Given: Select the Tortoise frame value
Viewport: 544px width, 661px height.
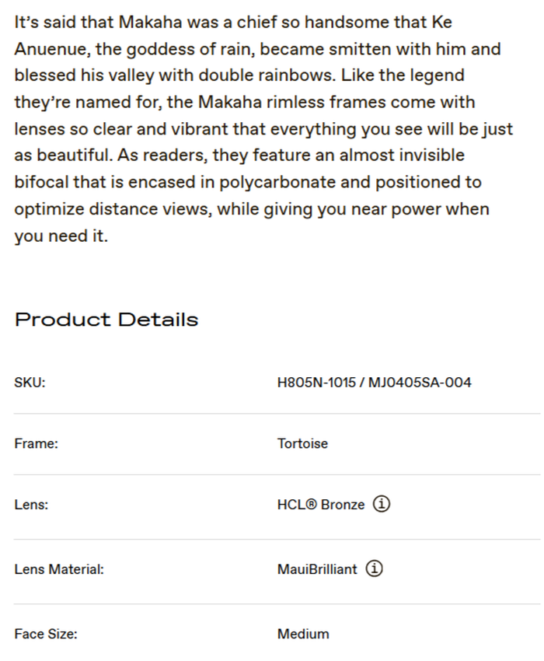Looking at the screenshot, I should coord(302,444).
